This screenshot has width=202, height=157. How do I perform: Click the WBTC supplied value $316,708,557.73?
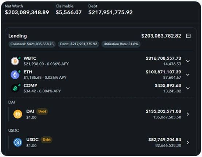click(x=163, y=58)
